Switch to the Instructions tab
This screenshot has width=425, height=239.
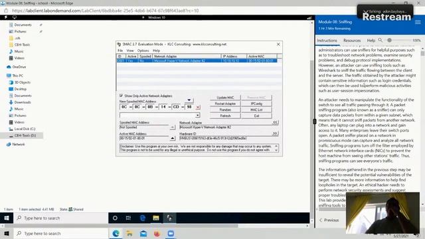[327, 40]
